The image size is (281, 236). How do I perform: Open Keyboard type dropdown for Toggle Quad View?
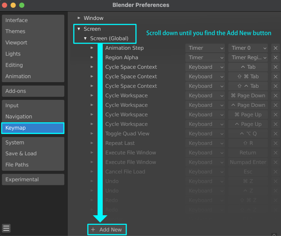[x=205, y=134]
